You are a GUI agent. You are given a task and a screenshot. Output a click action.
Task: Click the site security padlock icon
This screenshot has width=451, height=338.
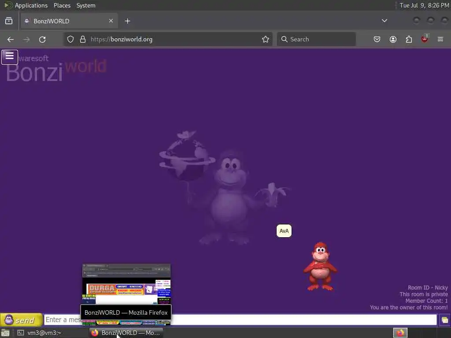tap(83, 39)
